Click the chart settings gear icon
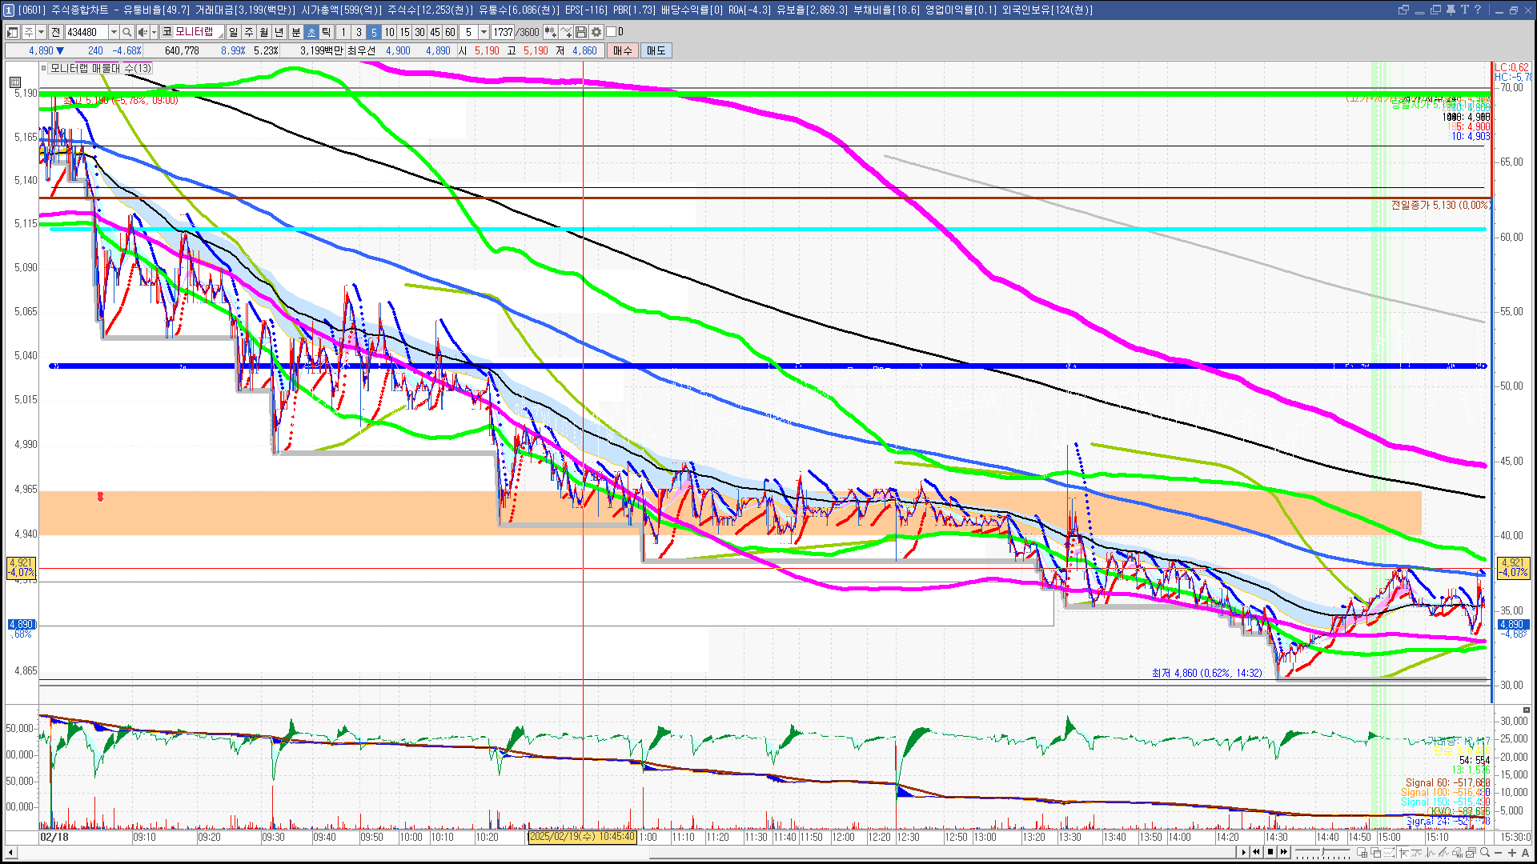The width and height of the screenshot is (1537, 864). point(596,32)
